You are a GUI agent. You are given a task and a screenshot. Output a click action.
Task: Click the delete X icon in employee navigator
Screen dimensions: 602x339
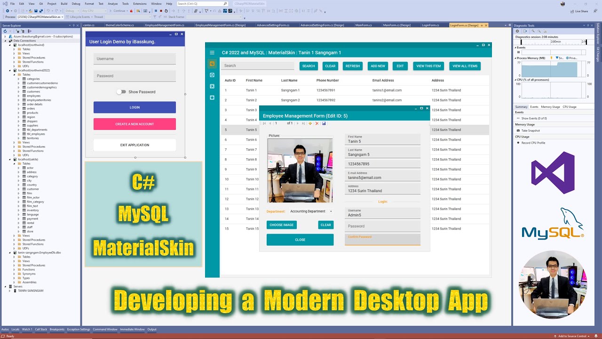coord(317,123)
